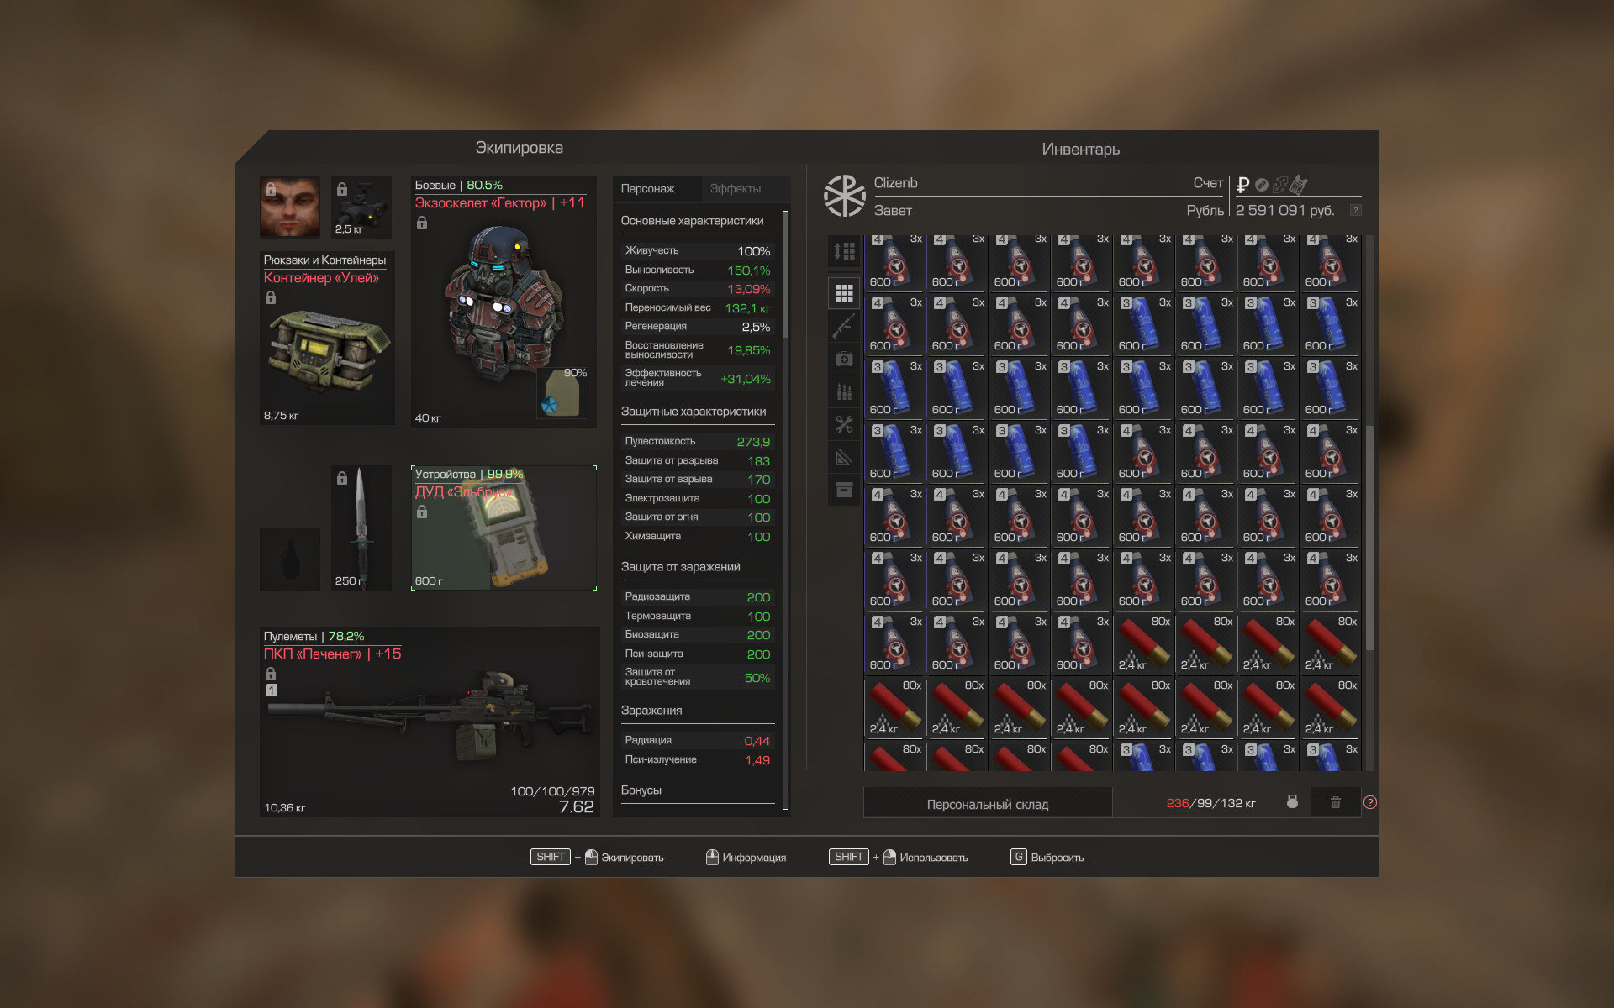Click the Защита от разрыва 183 row

click(698, 460)
